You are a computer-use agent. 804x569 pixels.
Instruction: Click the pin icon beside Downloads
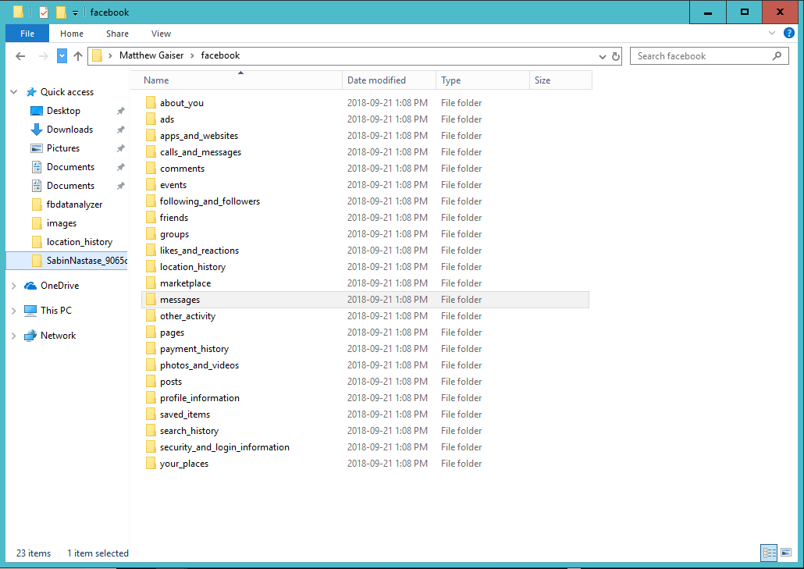tap(120, 130)
